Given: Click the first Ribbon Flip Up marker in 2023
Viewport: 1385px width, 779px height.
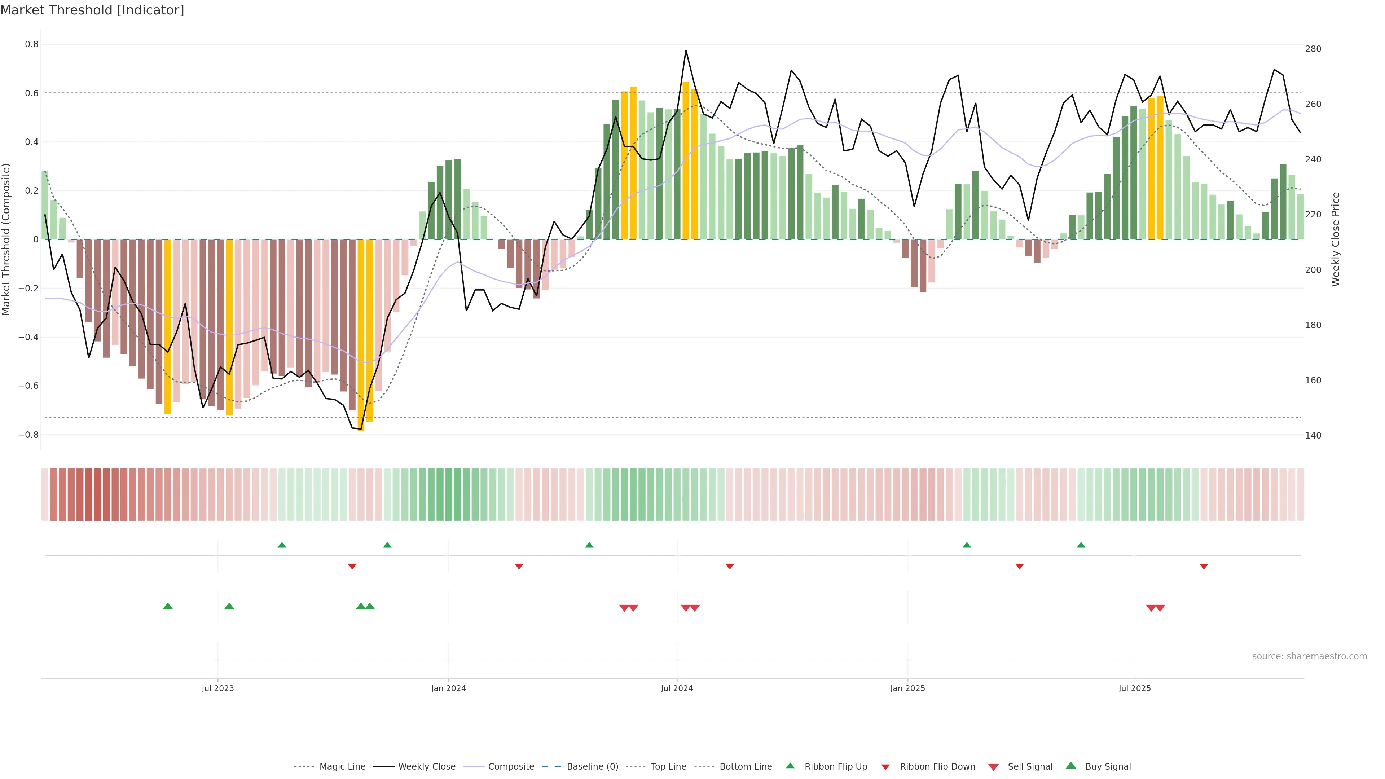Looking at the screenshot, I should (282, 545).
